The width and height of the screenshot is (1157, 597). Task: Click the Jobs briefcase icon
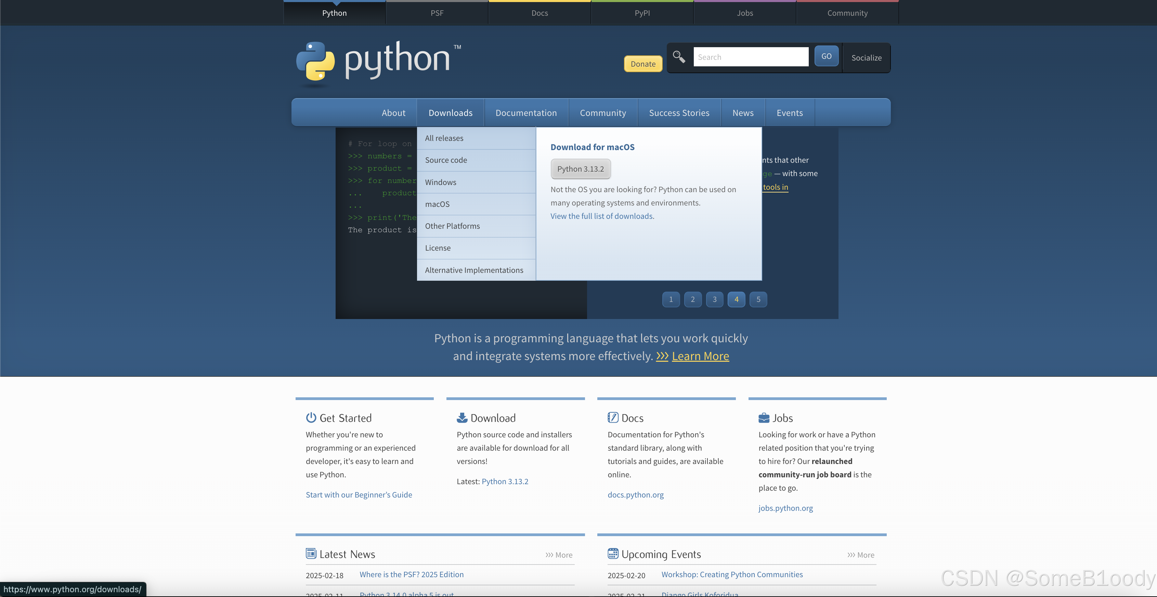764,418
